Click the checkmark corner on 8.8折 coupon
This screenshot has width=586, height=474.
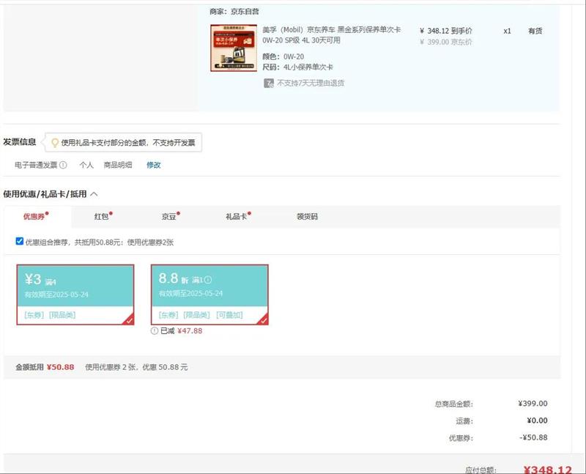[x=263, y=319]
